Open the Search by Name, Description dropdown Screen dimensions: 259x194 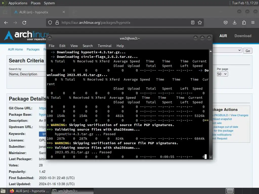(x=27, y=74)
